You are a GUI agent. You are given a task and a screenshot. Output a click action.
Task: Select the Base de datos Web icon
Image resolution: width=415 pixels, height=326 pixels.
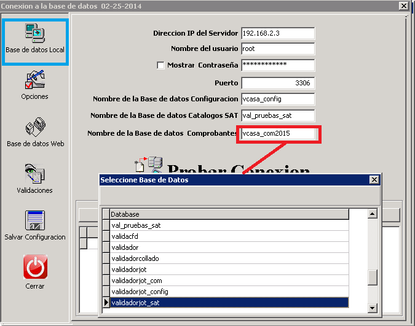(35, 131)
